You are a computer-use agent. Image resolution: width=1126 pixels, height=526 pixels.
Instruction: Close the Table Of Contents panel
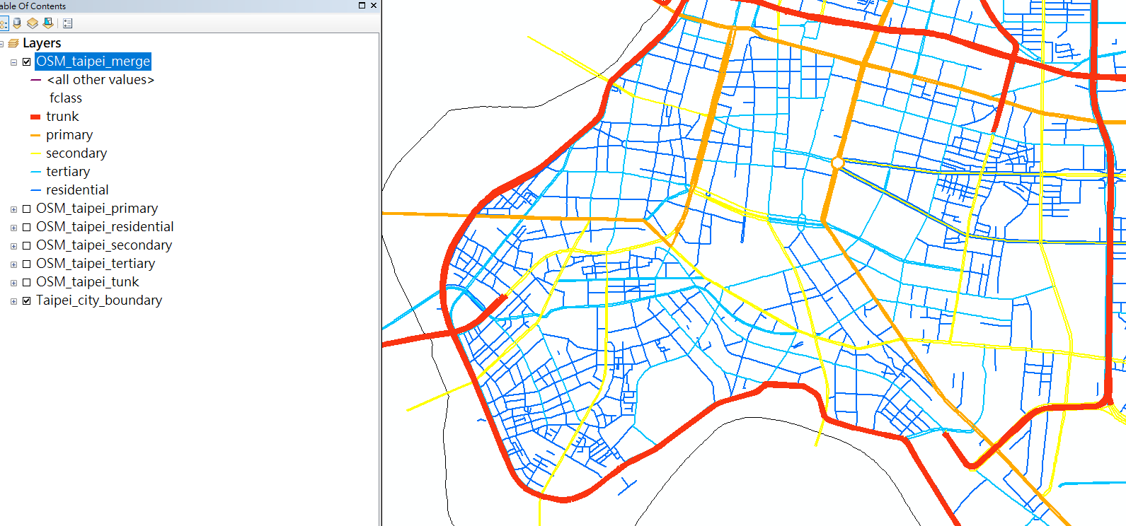point(374,6)
